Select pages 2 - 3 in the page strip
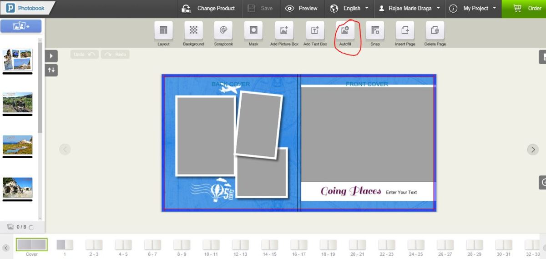This screenshot has height=259, width=546. click(94, 245)
